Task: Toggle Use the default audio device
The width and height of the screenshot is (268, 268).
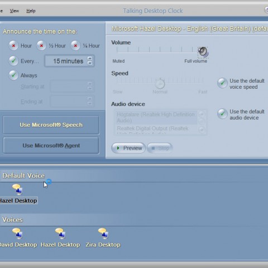Action: 222,114
